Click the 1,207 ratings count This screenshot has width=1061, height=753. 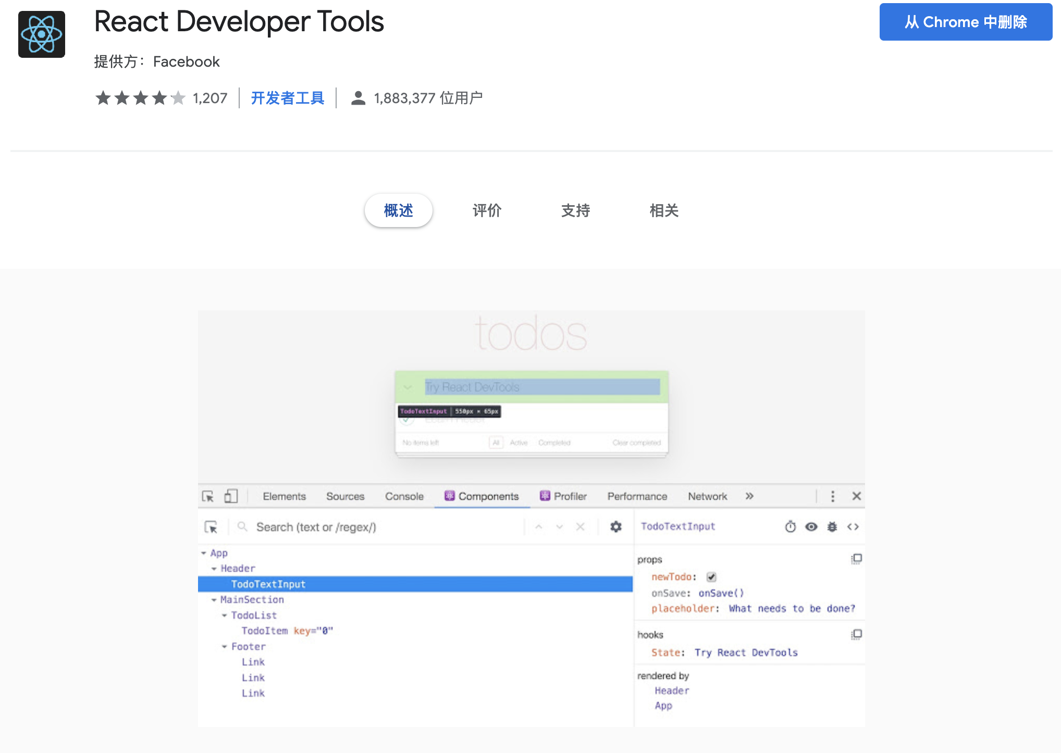pyautogui.click(x=210, y=98)
